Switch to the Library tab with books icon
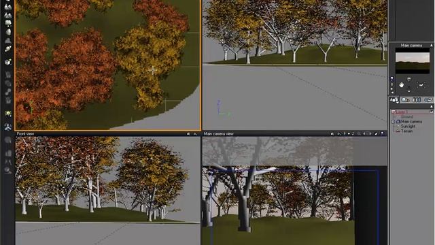Image resolution: width=435 pixels, height=245 pixels. click(x=417, y=100)
